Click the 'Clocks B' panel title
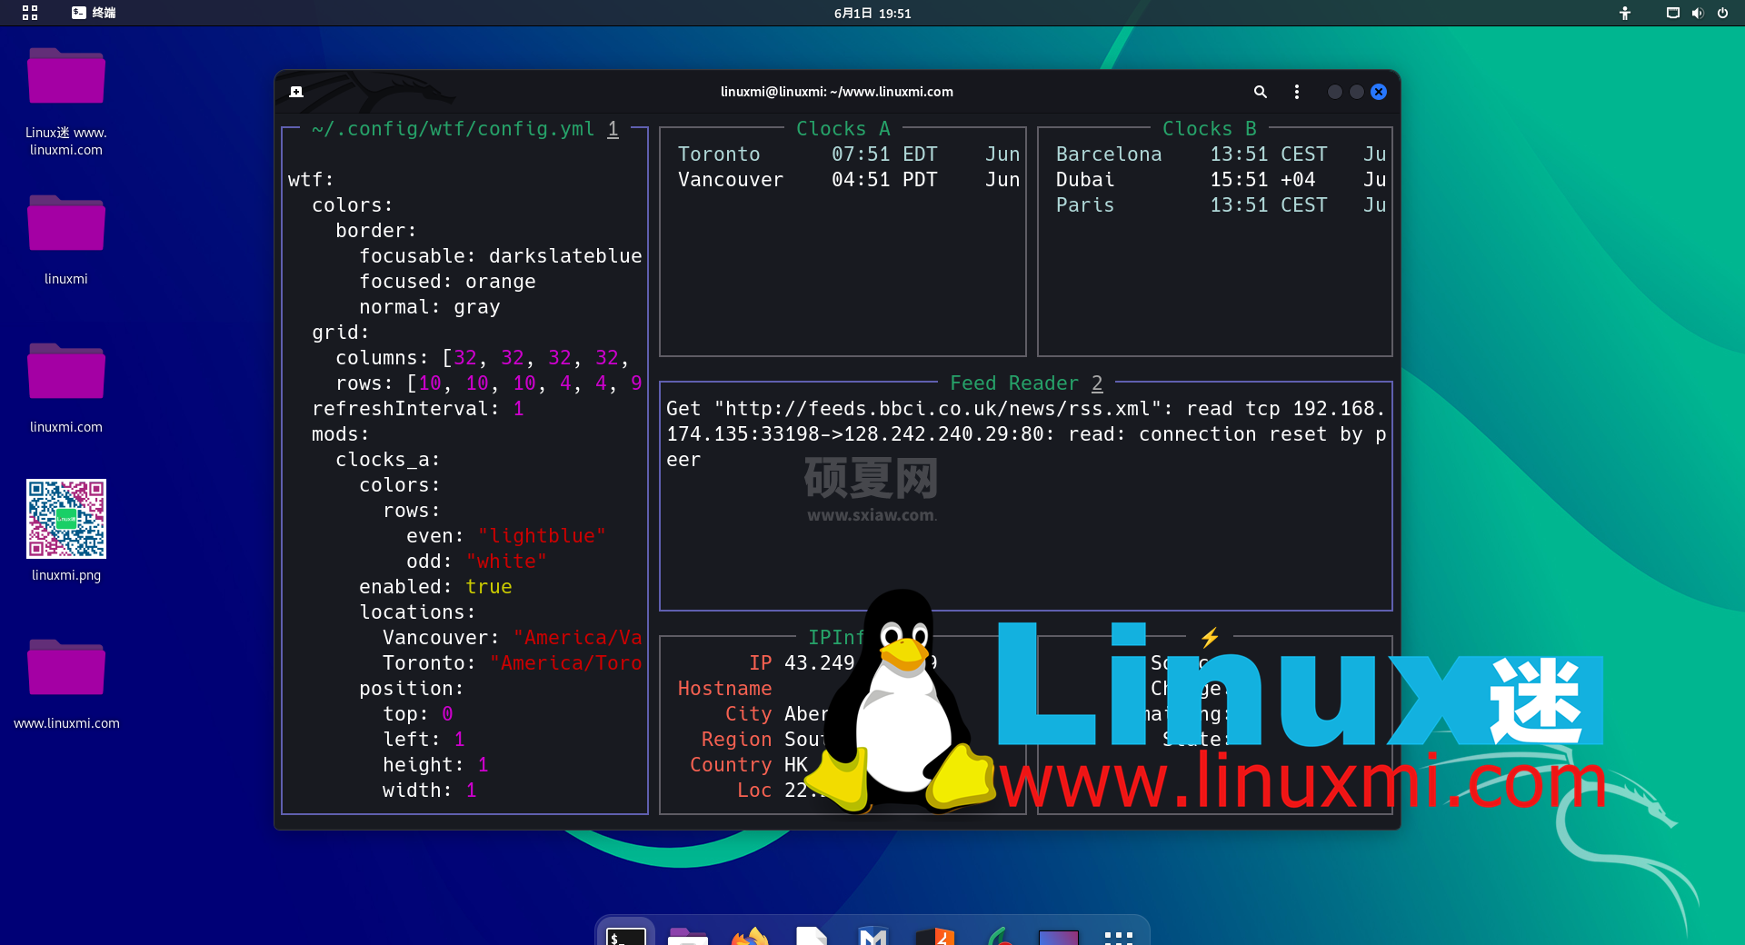The height and width of the screenshot is (945, 1745). (x=1210, y=129)
